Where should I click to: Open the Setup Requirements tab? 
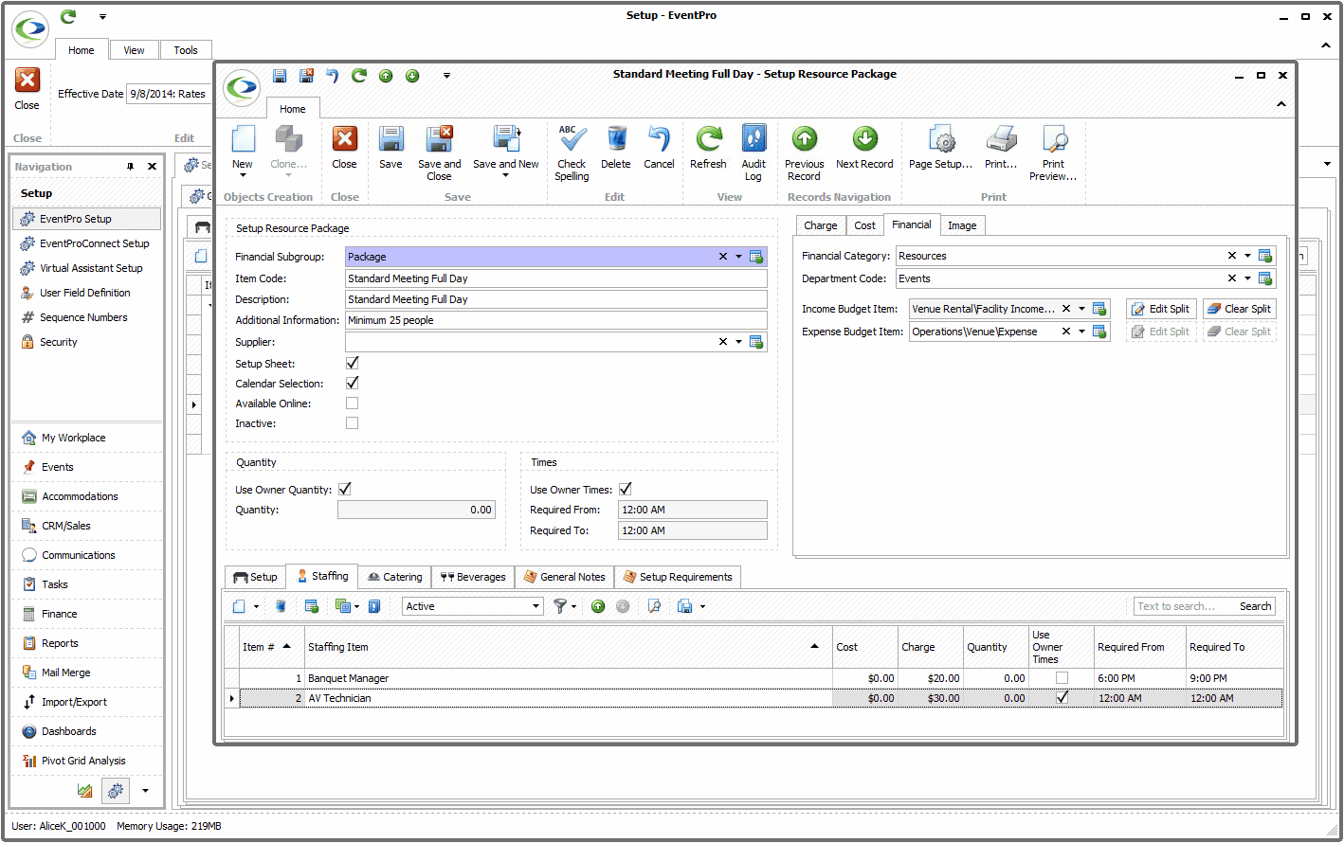click(677, 577)
